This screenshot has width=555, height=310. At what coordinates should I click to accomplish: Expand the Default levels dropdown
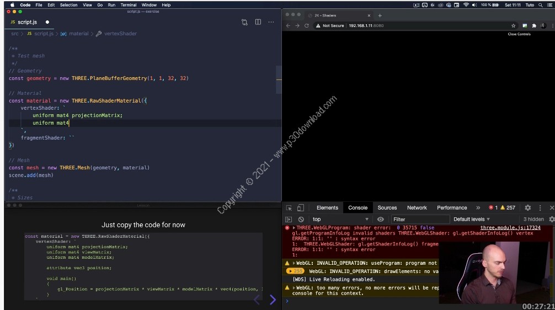pos(472,219)
